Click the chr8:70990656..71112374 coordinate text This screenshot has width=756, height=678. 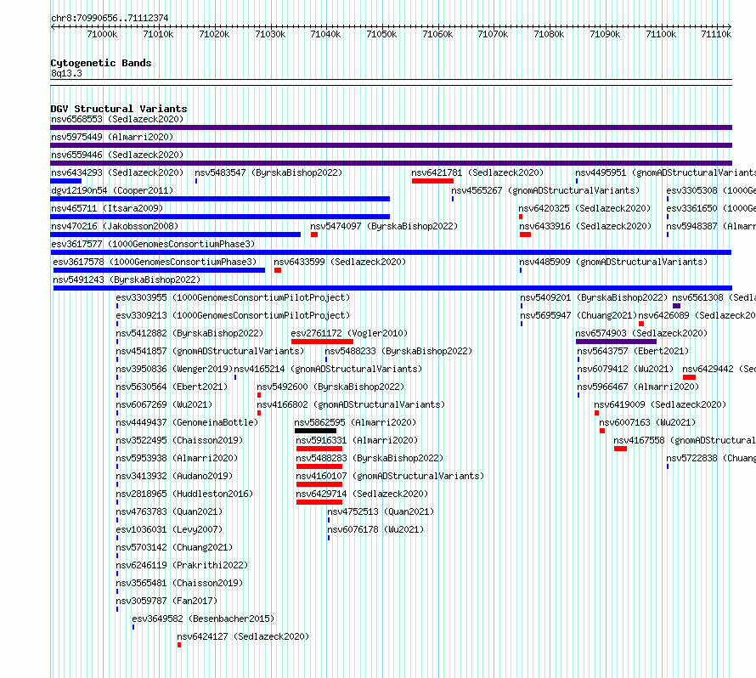click(110, 19)
